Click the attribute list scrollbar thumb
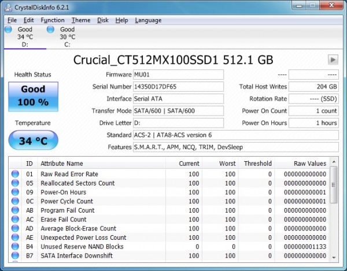347x271 pixels. tap(334, 185)
